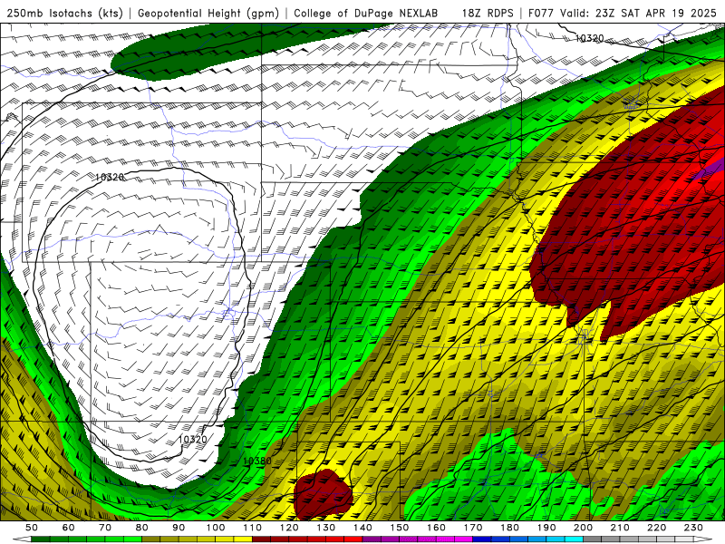The height and width of the screenshot is (544, 725).
Task: Click the colorbar value '100'
Action: [x=216, y=528]
